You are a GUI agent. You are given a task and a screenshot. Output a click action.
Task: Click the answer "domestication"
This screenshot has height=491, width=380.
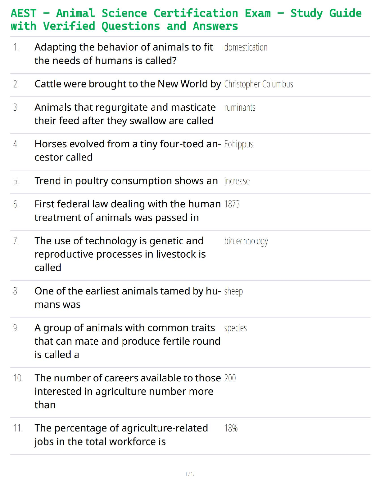[x=246, y=47]
